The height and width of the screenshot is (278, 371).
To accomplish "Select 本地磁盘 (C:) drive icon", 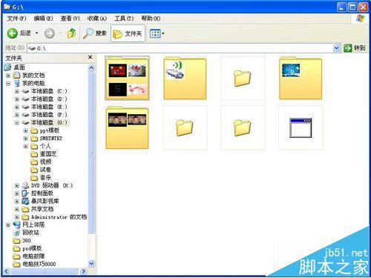I will (x=25, y=91).
